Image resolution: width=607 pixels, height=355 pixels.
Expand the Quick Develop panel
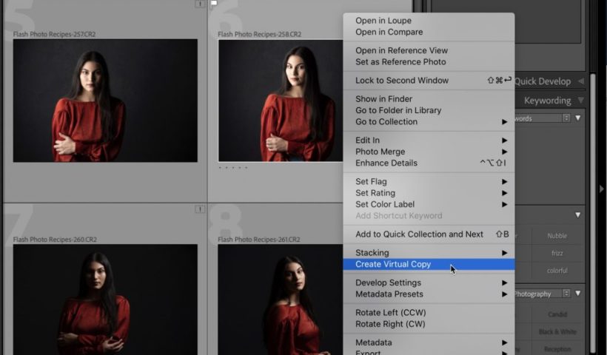click(581, 81)
